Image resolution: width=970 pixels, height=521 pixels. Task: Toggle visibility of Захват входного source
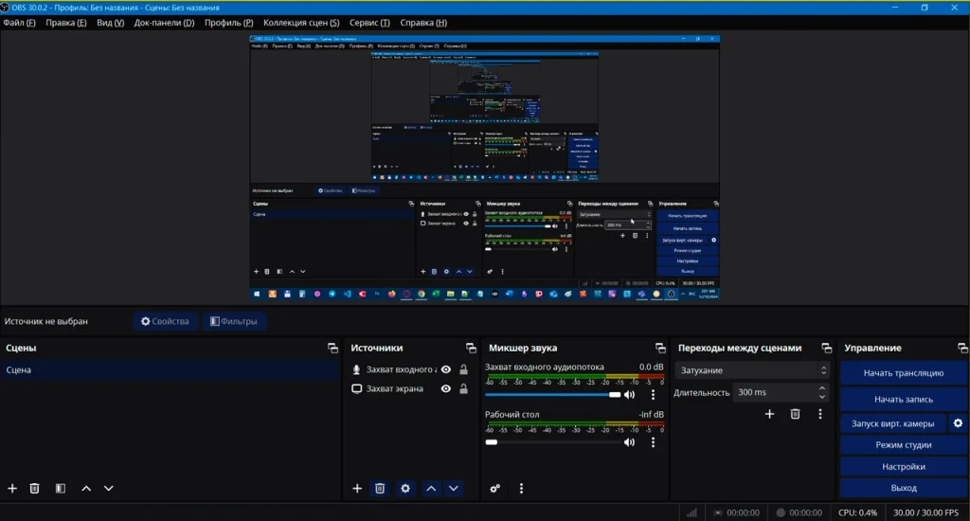pos(445,369)
